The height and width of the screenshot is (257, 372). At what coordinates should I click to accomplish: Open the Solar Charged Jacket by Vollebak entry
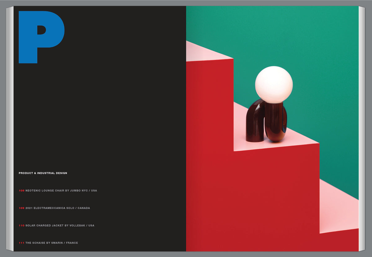57,225
